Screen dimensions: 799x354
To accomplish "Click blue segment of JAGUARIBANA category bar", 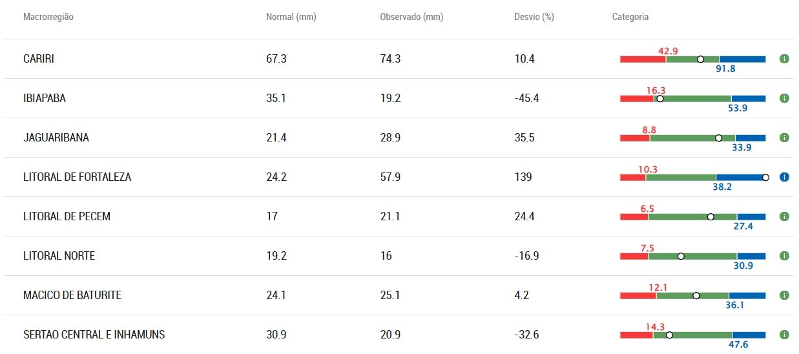I will pos(750,138).
